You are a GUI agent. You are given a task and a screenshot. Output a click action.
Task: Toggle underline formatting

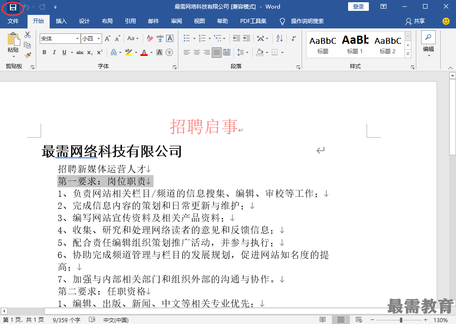click(x=64, y=52)
